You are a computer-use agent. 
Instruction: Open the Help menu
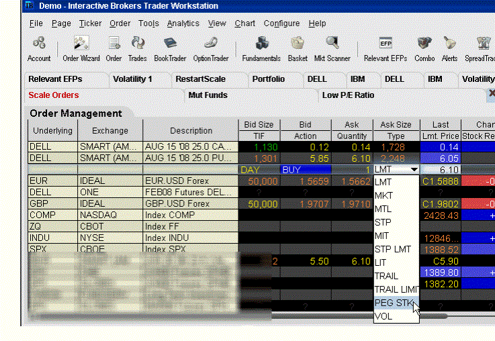coord(317,23)
